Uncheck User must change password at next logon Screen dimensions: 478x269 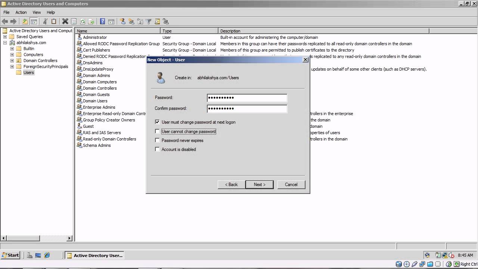coord(157,122)
